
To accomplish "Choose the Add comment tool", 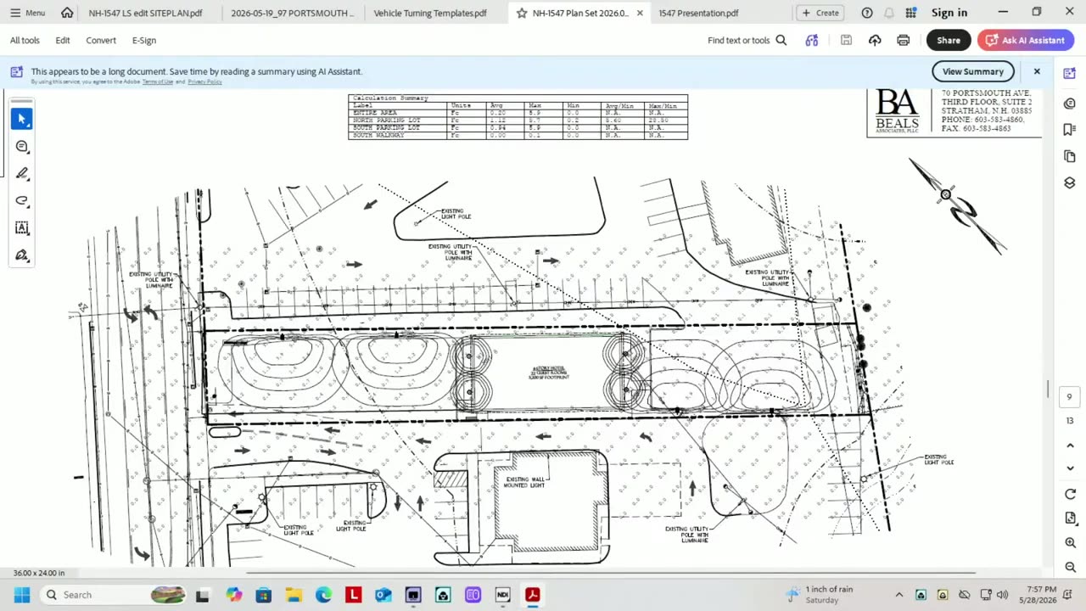I will click(x=22, y=147).
